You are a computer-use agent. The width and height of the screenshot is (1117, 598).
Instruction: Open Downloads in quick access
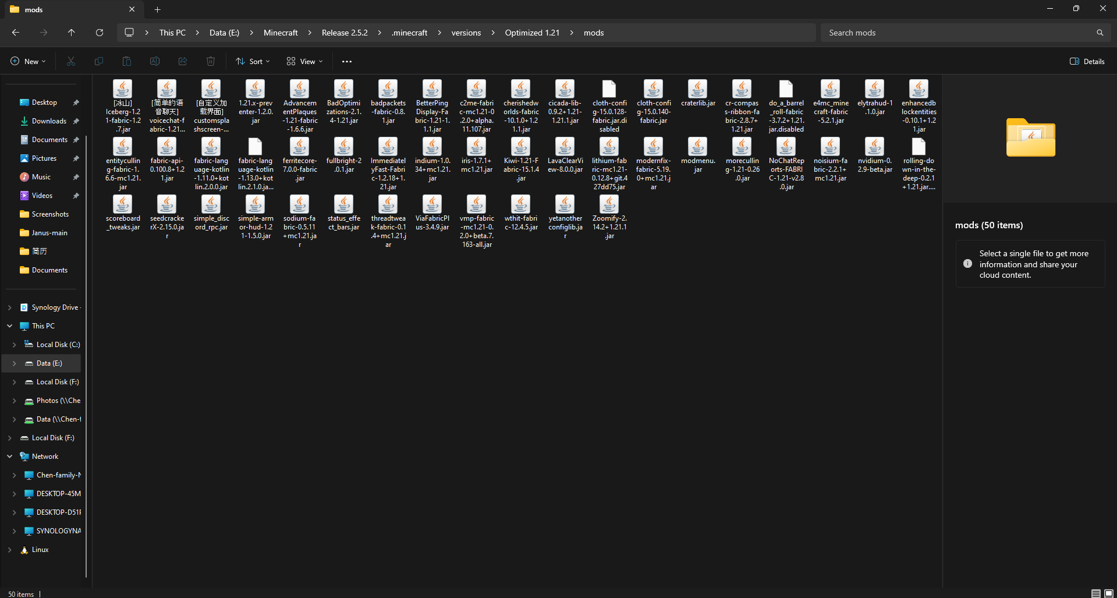(x=49, y=121)
